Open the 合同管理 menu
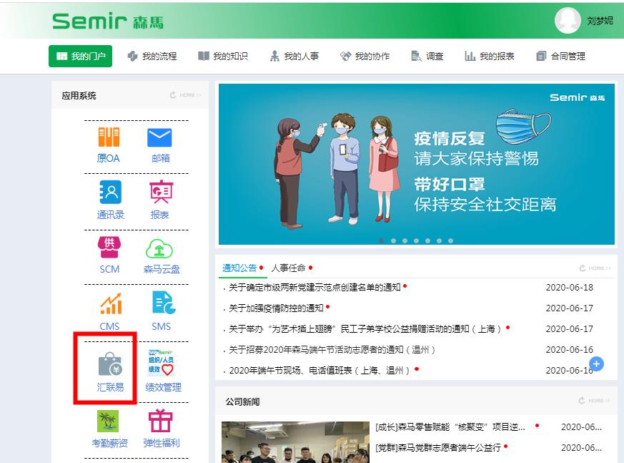624x463 pixels. [x=560, y=57]
